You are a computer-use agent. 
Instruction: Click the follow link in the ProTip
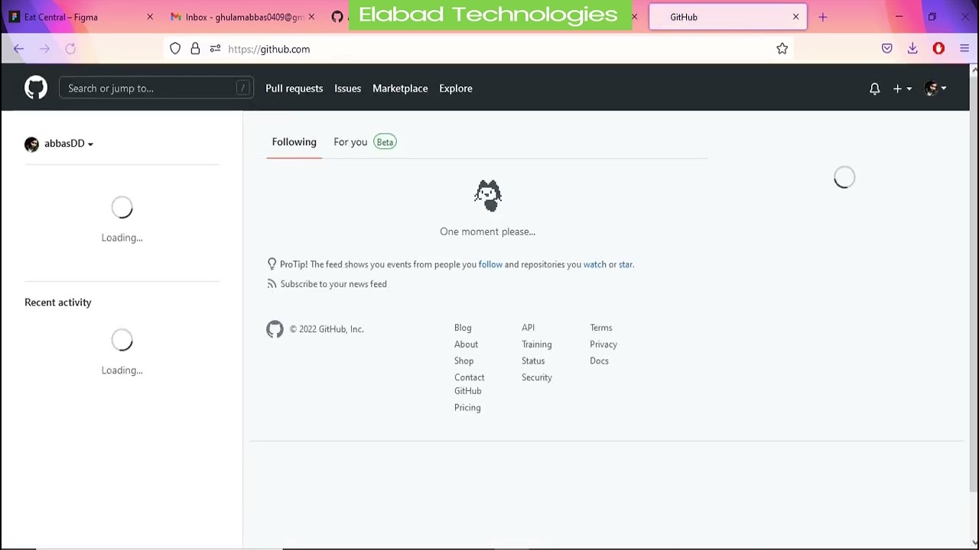490,264
